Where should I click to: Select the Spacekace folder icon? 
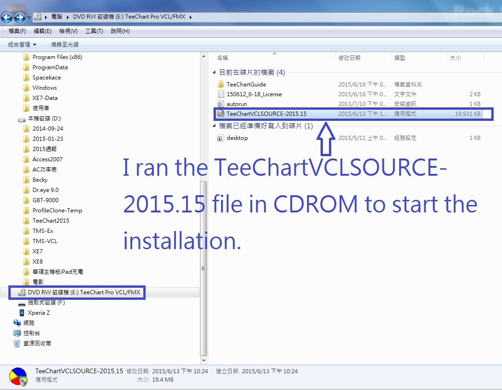tap(27, 78)
